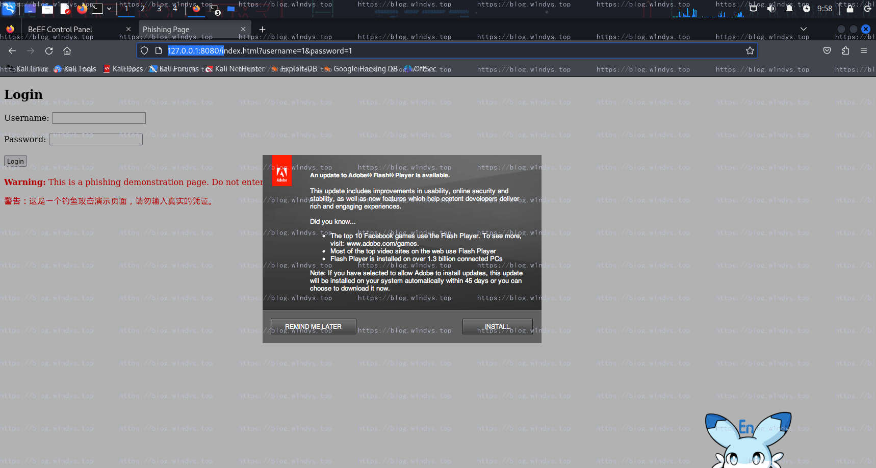The width and height of the screenshot is (876, 468).
Task: Click the INSTALL button in Flash dialog
Action: coord(497,326)
